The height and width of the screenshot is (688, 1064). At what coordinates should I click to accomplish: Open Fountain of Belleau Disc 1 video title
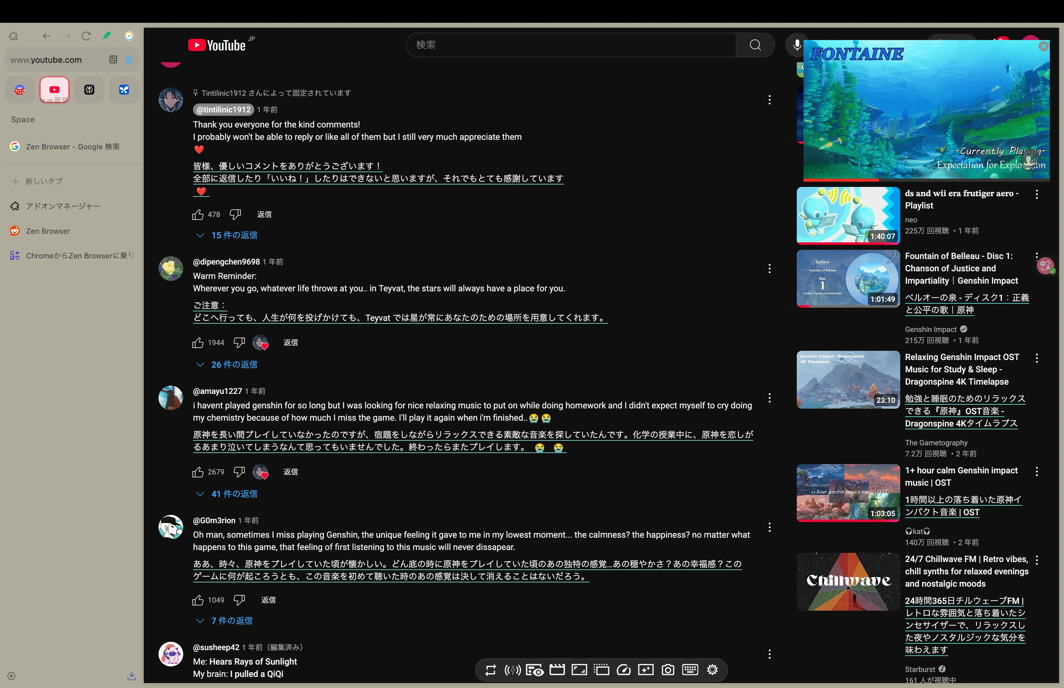click(961, 269)
